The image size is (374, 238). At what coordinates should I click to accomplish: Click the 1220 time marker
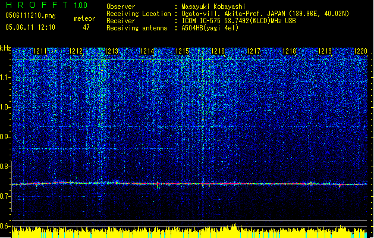[360, 51]
